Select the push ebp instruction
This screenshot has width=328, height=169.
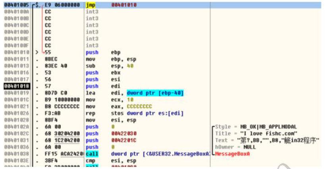click(104, 52)
